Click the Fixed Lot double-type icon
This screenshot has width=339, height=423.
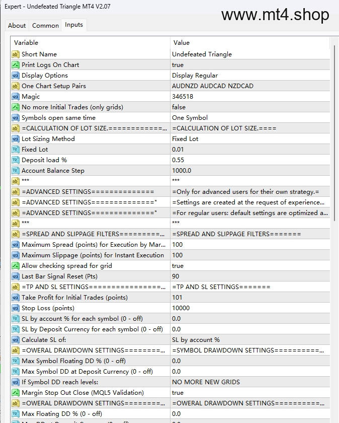(x=16, y=150)
